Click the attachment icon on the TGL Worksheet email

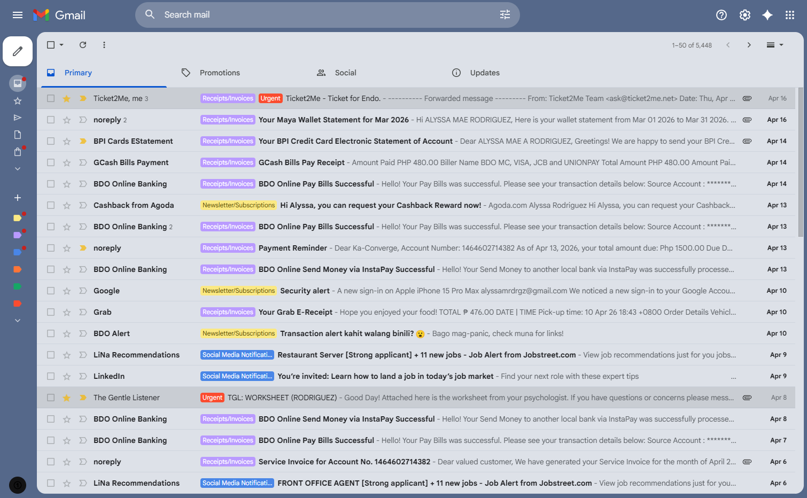[747, 398]
